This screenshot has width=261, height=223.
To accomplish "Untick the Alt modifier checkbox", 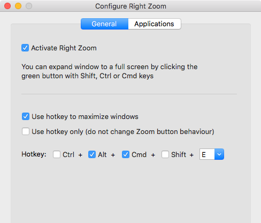I will [92, 154].
